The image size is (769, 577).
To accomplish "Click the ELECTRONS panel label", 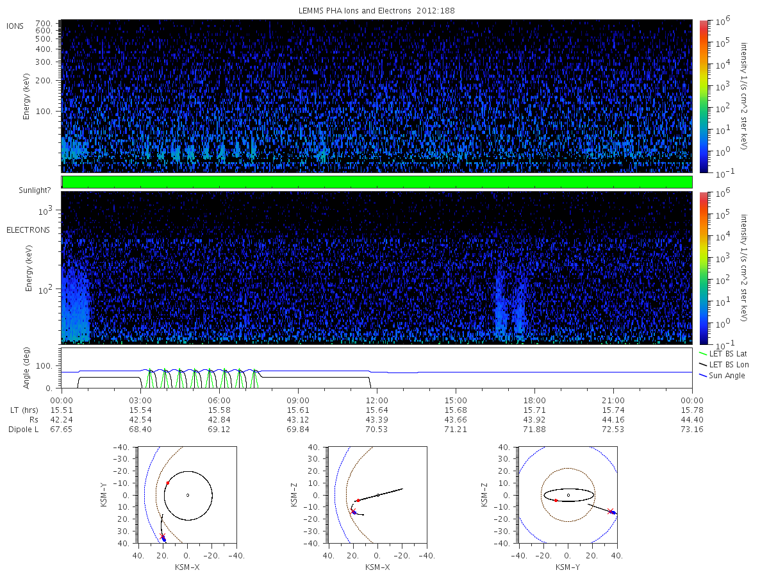I will [x=28, y=230].
